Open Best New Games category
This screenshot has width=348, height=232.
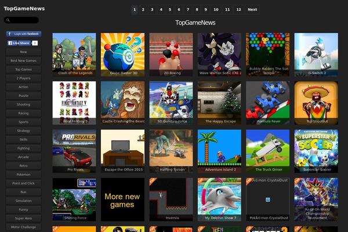pos(23,60)
